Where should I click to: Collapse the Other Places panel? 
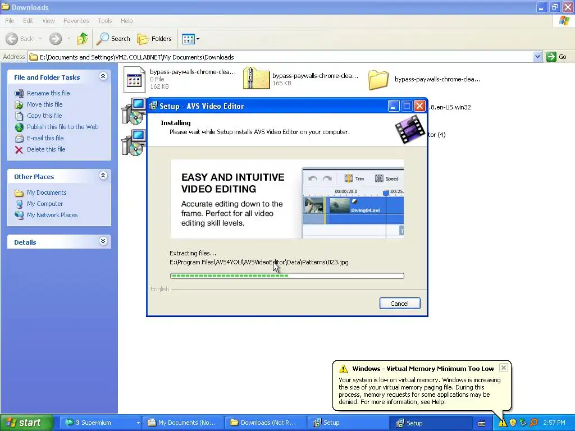pyautogui.click(x=103, y=176)
